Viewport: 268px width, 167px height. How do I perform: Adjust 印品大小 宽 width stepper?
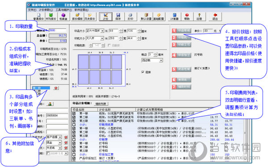click(139, 31)
